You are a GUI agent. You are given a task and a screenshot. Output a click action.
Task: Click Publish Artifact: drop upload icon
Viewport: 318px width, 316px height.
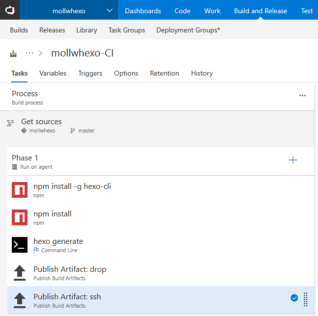pyautogui.click(x=20, y=273)
